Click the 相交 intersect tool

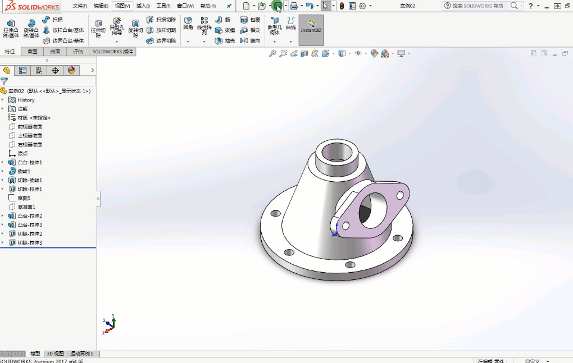[x=250, y=30]
